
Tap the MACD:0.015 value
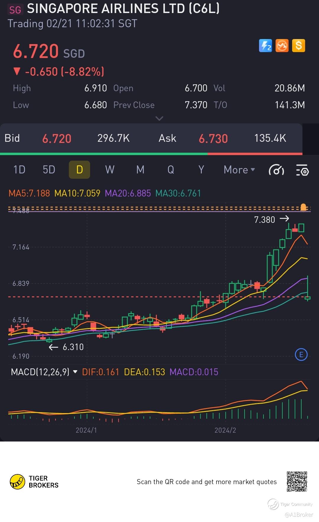click(194, 372)
